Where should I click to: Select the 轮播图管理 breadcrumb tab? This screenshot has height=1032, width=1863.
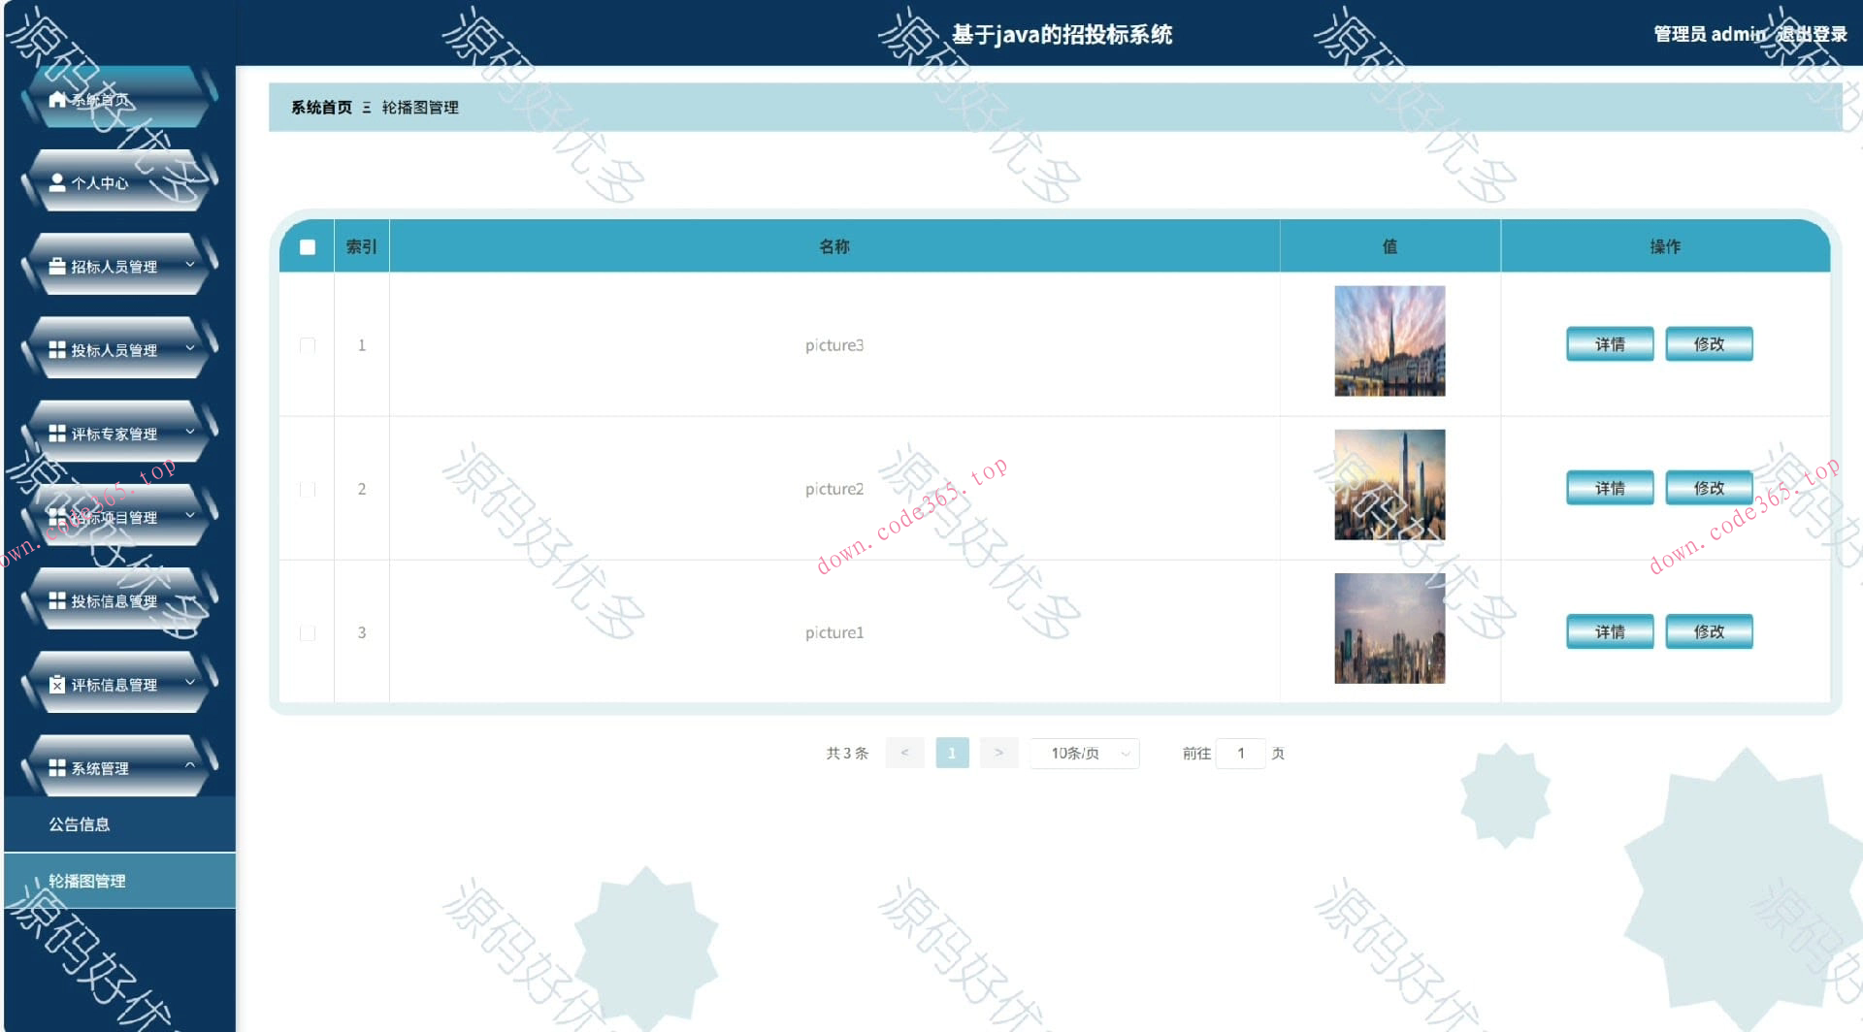coord(420,108)
